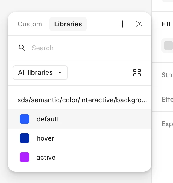Click the plus icon to create style
The width and height of the screenshot is (173, 183).
123,24
